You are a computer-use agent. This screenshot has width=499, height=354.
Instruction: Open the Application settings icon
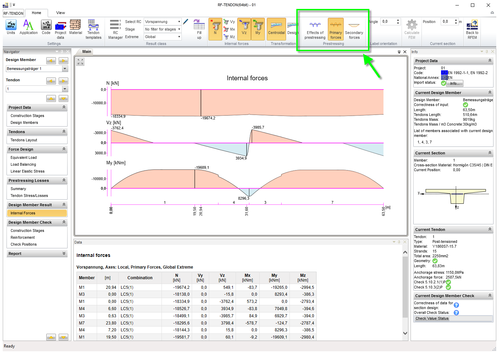click(28, 27)
